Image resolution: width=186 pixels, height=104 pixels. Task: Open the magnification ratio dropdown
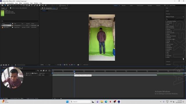(x=43, y=65)
